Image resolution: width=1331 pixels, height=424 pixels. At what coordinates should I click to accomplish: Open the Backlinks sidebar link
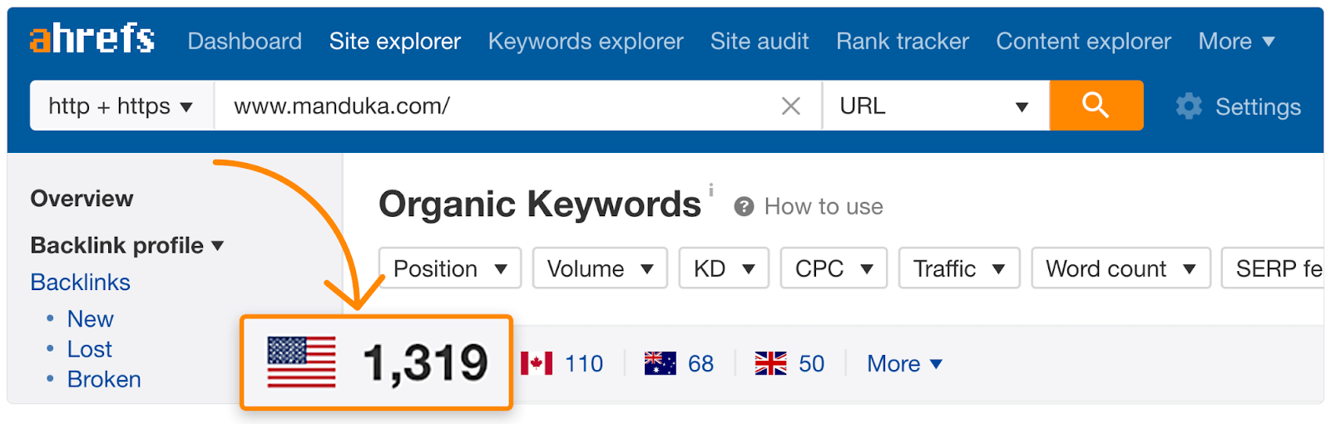(x=81, y=283)
